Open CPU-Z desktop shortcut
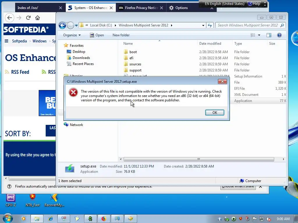This screenshot has height=223, width=298. pyautogui.click(x=11, y=200)
